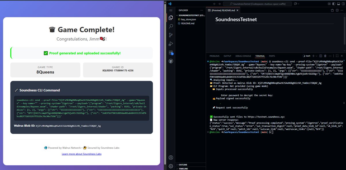
Task: Maximize the terminal panel size
Action: (x=337, y=56)
